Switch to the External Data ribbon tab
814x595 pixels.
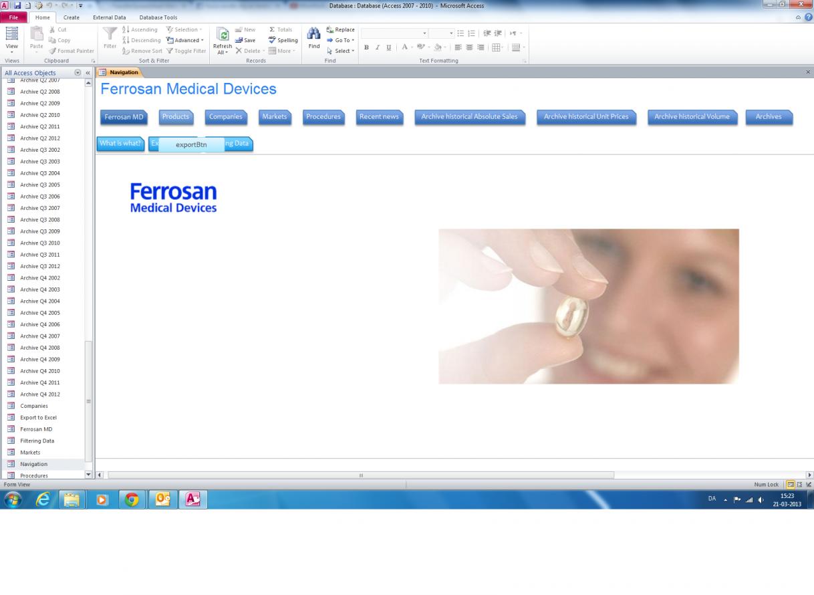[x=109, y=17]
